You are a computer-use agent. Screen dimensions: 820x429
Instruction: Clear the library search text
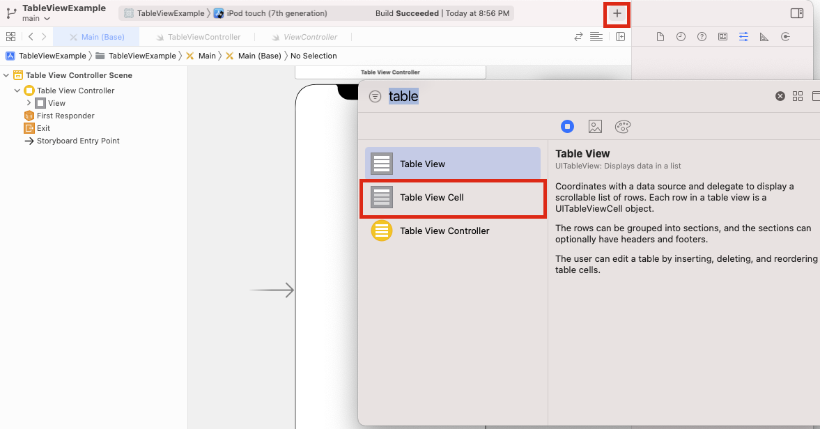click(780, 96)
